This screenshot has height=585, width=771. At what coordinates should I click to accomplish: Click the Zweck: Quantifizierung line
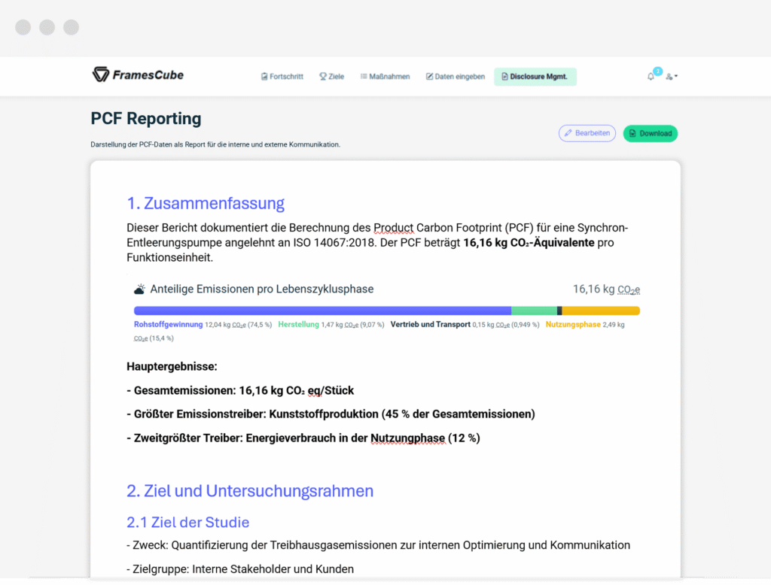pyautogui.click(x=378, y=545)
